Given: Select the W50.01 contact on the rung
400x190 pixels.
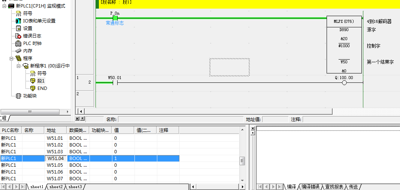Looking at the screenshot, I should [x=115, y=83].
